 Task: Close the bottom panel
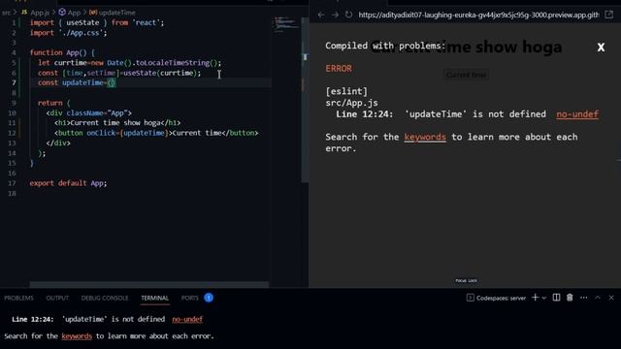pos(611,298)
